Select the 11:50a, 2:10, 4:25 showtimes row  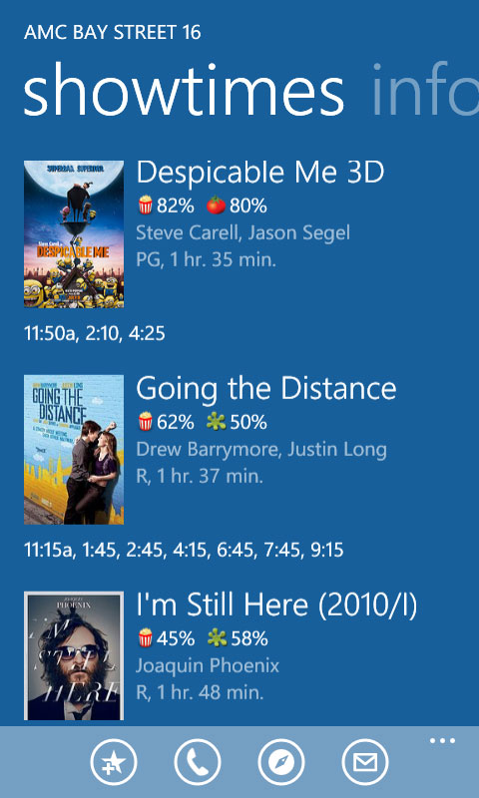pos(94,334)
